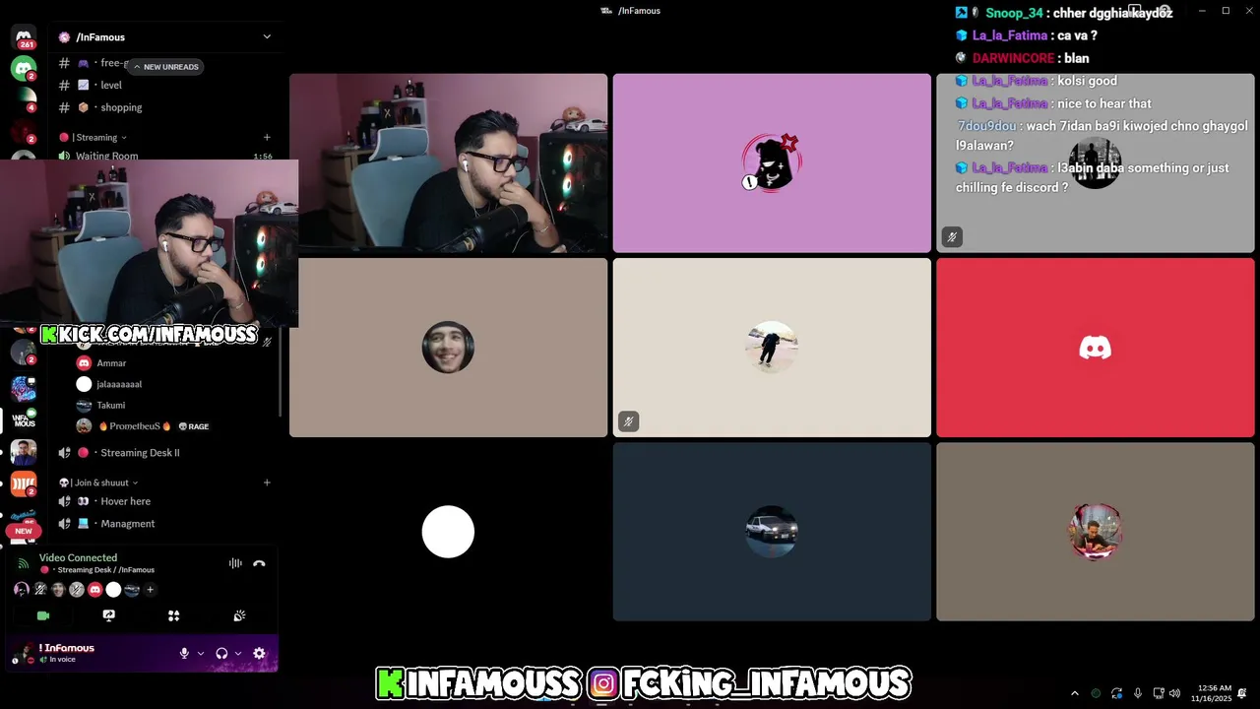Open microphone input options arrow
The image size is (1260, 709).
(201, 653)
